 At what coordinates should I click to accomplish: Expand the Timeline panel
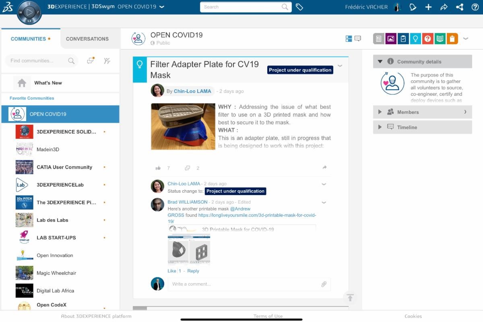tap(422, 127)
